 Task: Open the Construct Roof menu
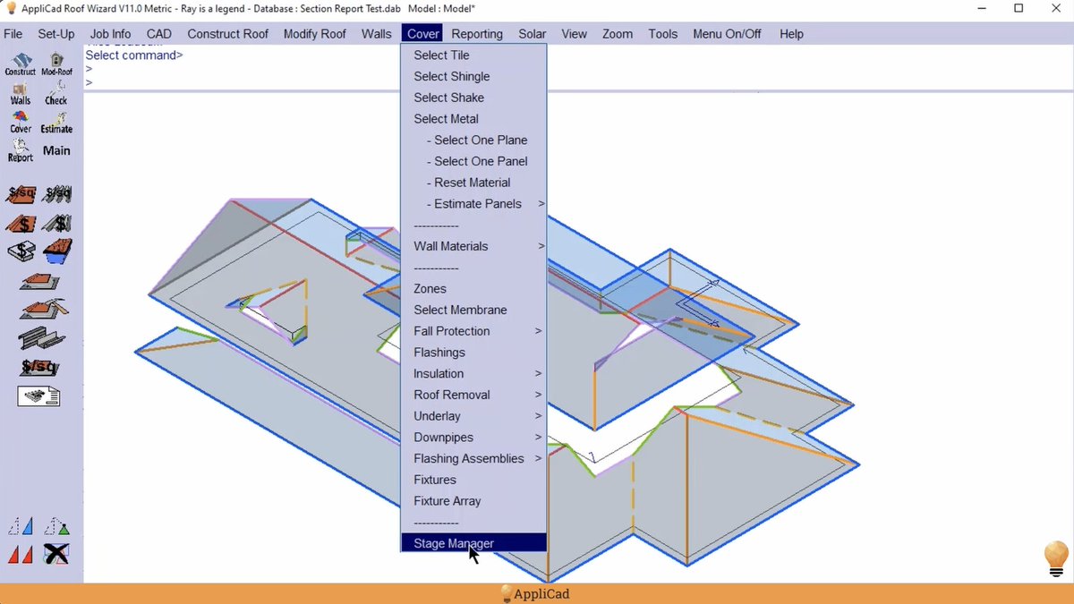(x=228, y=34)
